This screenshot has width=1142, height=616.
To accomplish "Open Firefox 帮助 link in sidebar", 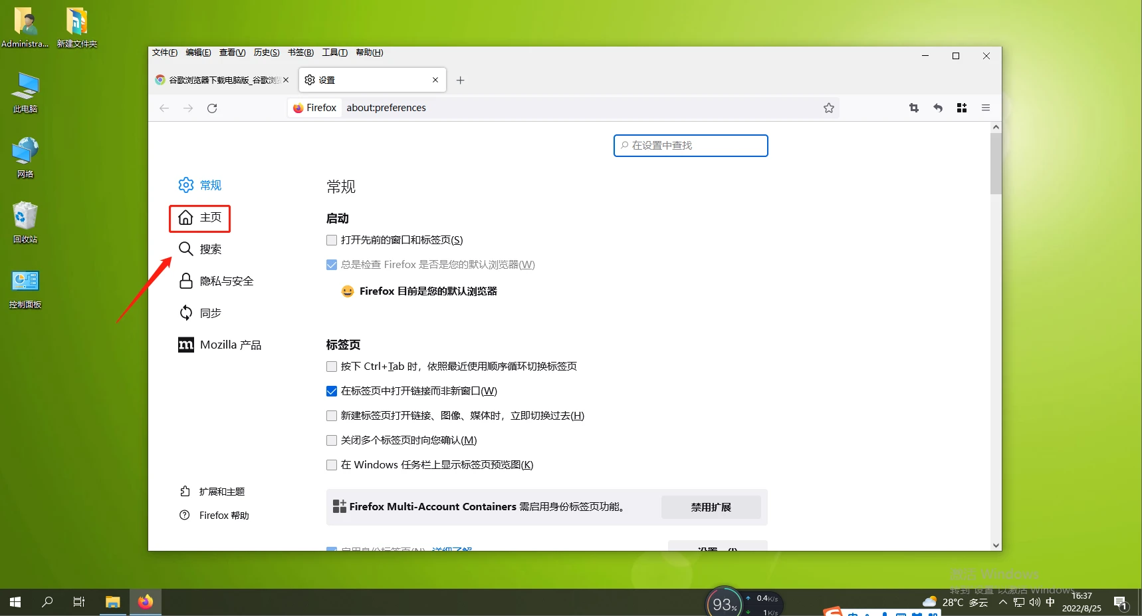I will [214, 516].
